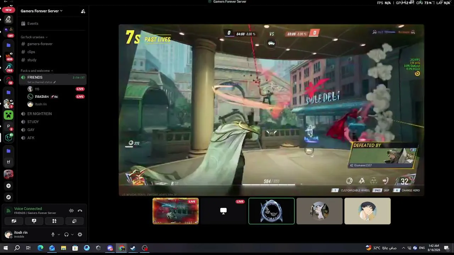Open the server with 795 notifications
This screenshot has height=255, width=454.
(x=9, y=68)
